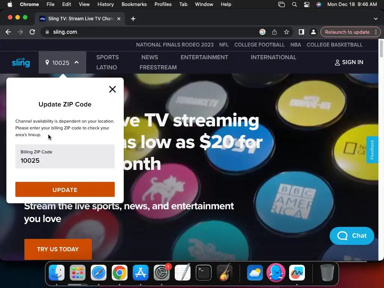The image size is (384, 288).
Task: Open Terminal from the Dock
Action: 204,273
